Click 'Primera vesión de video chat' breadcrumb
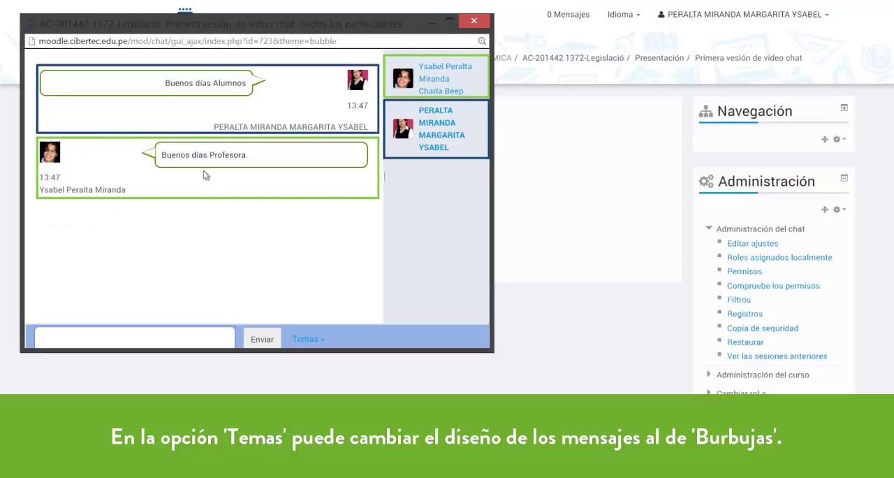This screenshot has height=478, width=894. coord(749,58)
